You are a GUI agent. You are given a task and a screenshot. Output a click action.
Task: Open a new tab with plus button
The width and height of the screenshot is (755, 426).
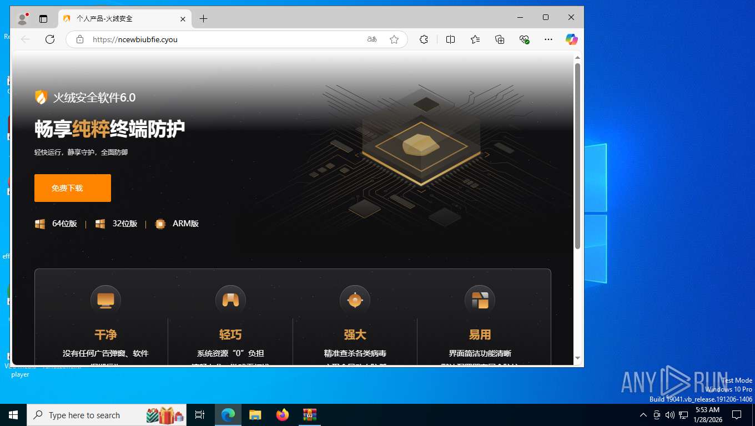(x=203, y=19)
